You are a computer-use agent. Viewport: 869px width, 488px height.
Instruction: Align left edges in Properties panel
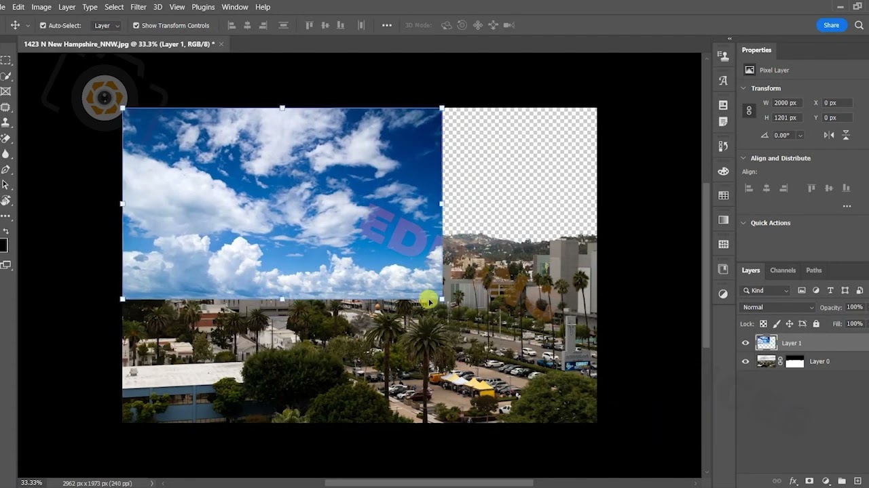[750, 188]
